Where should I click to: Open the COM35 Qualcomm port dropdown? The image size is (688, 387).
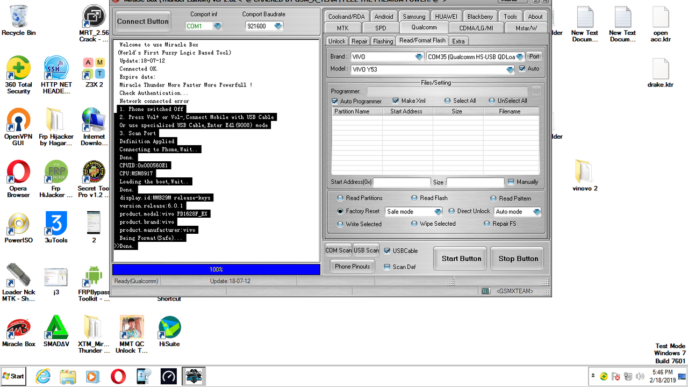[x=520, y=56]
